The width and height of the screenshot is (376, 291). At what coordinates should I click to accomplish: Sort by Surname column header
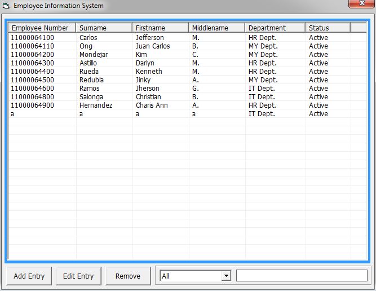[104, 28]
